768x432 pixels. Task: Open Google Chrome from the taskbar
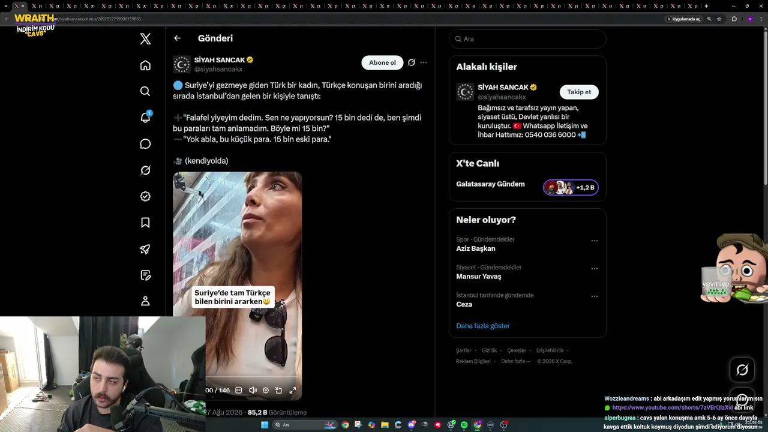pyautogui.click(x=345, y=425)
